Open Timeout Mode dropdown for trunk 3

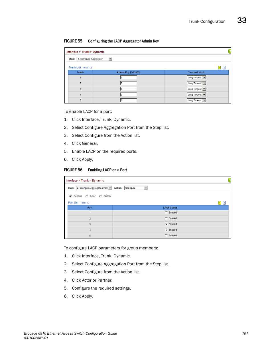tap(196, 89)
